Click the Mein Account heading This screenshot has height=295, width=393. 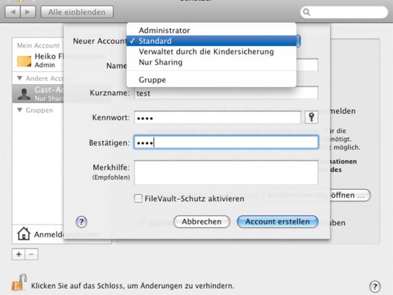click(38, 45)
